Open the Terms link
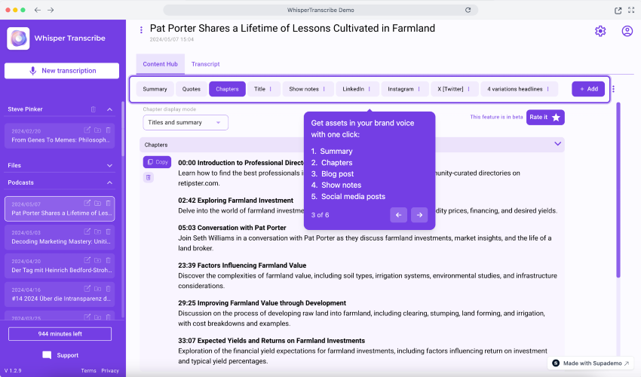Image resolution: width=641 pixels, height=377 pixels. pyautogui.click(x=89, y=370)
